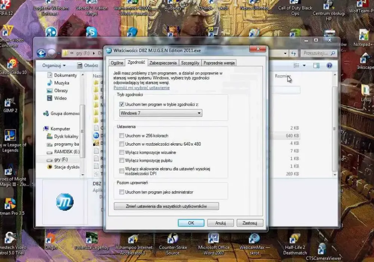Open Inkscape desktop shortcut
Image resolution: width=374 pixels, height=262 pixels.
click(365, 61)
